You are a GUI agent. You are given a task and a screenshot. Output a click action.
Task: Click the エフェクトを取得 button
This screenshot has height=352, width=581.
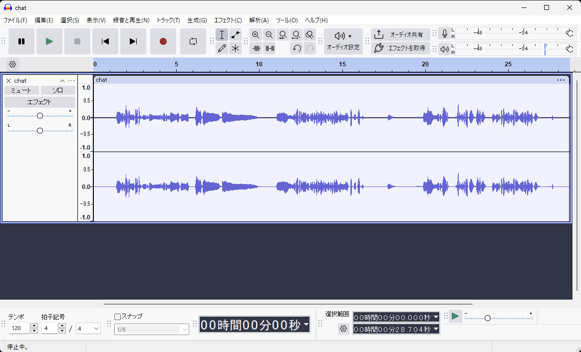400,48
